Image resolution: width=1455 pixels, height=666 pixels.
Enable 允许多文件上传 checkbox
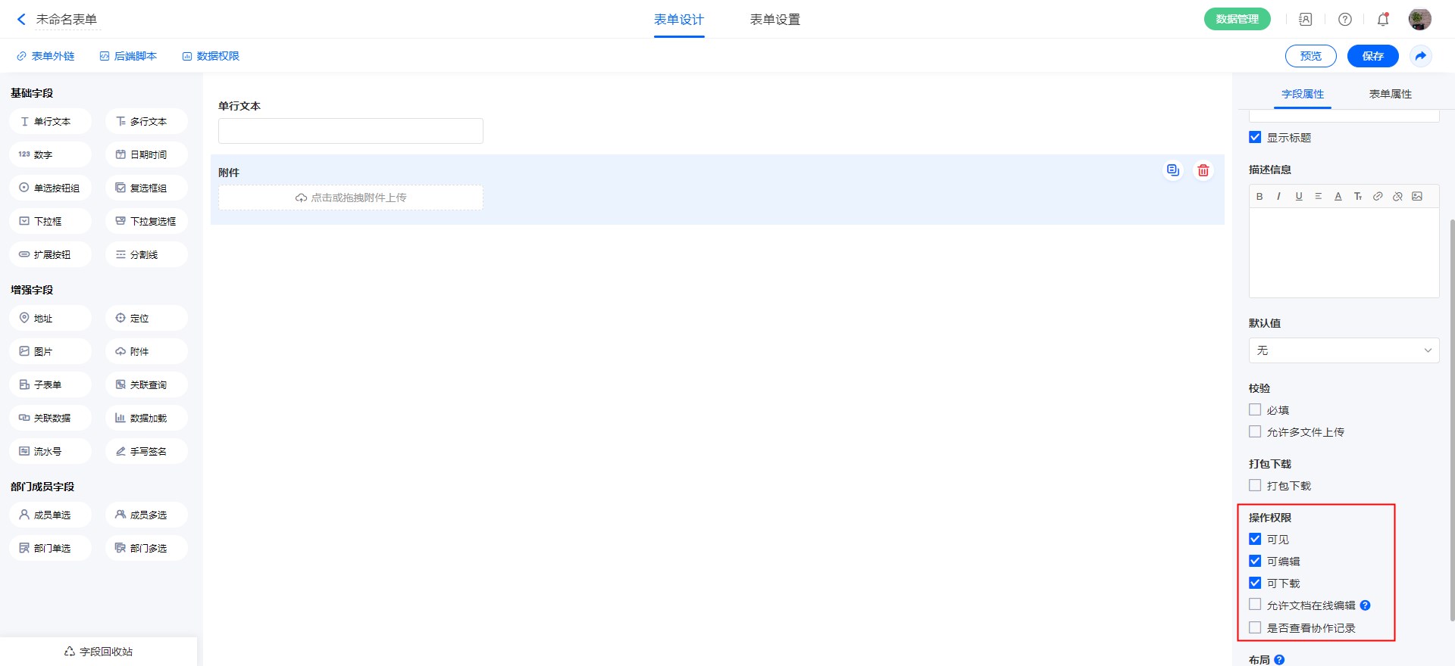[1255, 432]
